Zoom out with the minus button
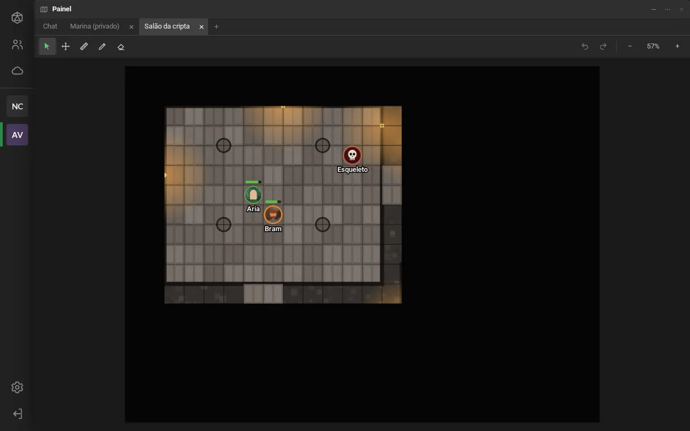Screen dimensions: 690x431 [x=630, y=46]
